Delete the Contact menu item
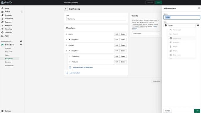201x113 pixels. point(123,45)
